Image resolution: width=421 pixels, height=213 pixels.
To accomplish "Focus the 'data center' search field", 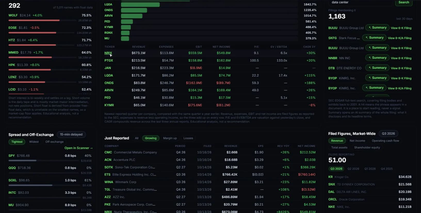I will coord(361,2).
